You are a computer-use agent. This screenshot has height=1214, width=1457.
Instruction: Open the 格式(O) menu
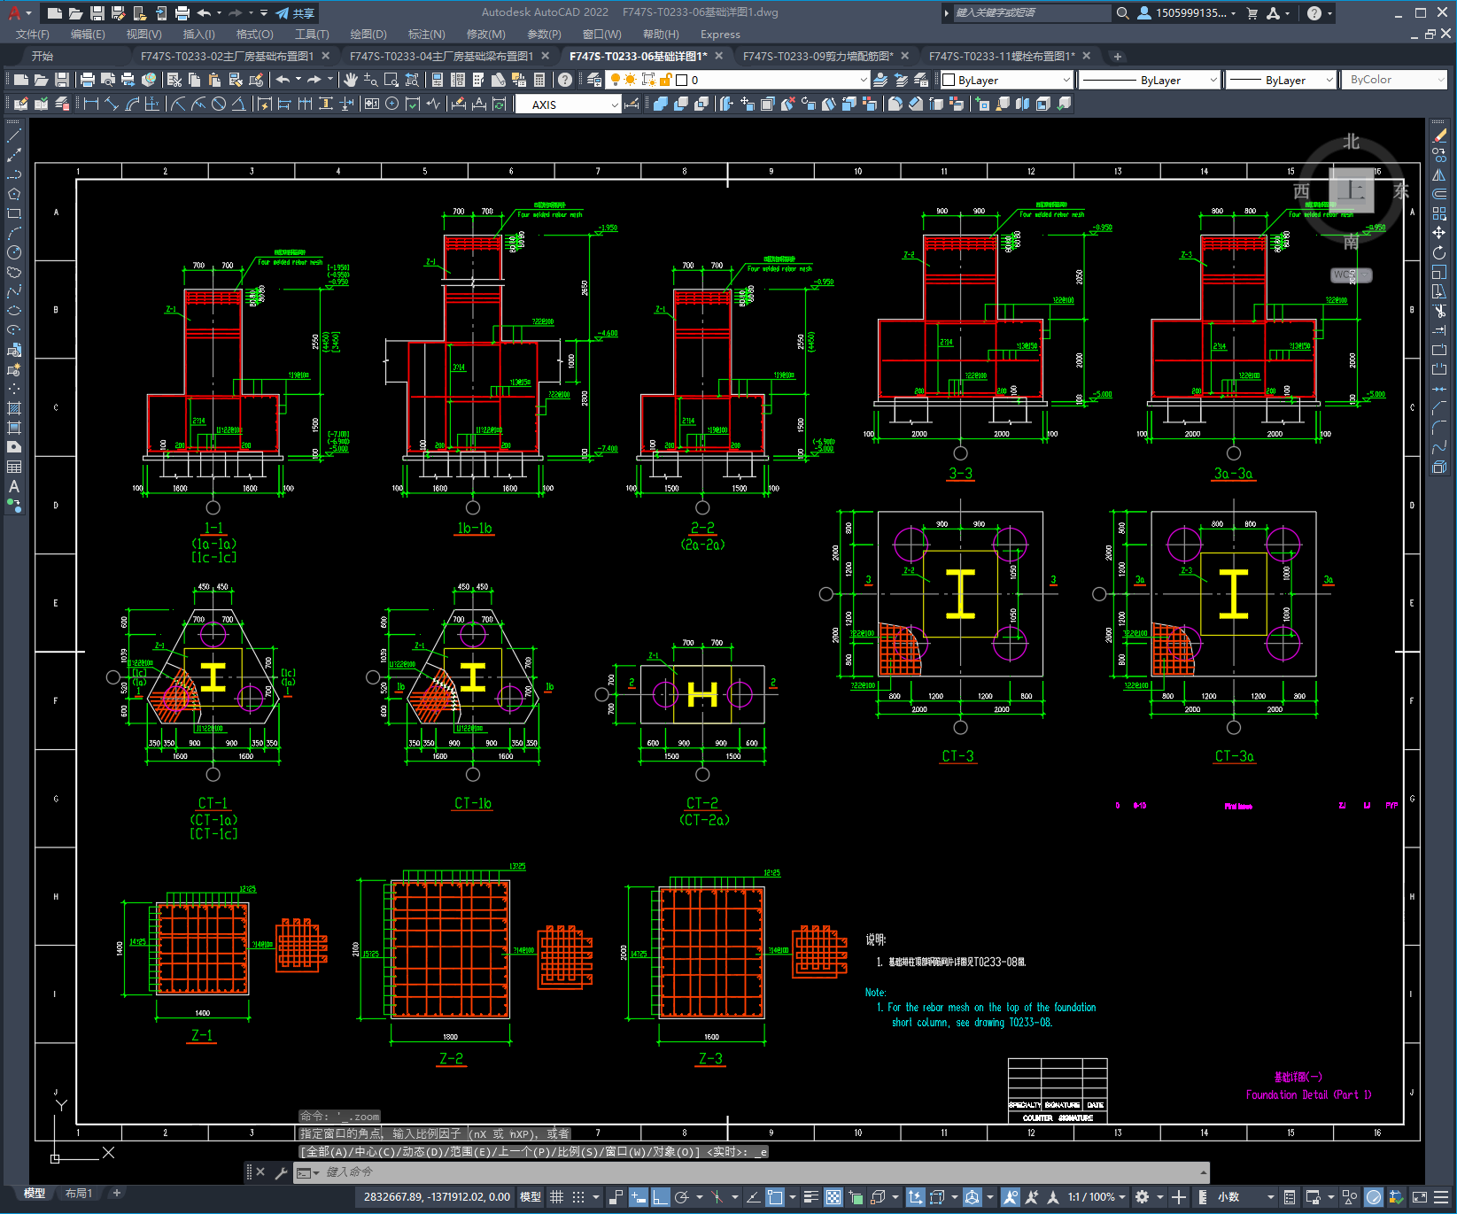tap(255, 35)
